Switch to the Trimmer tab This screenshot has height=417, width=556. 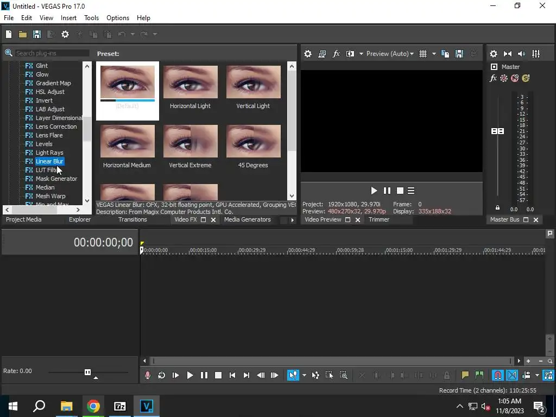coord(378,219)
